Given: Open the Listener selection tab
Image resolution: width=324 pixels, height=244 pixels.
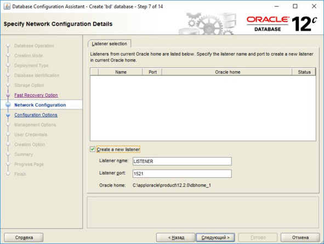Looking at the screenshot, I should [x=109, y=44].
